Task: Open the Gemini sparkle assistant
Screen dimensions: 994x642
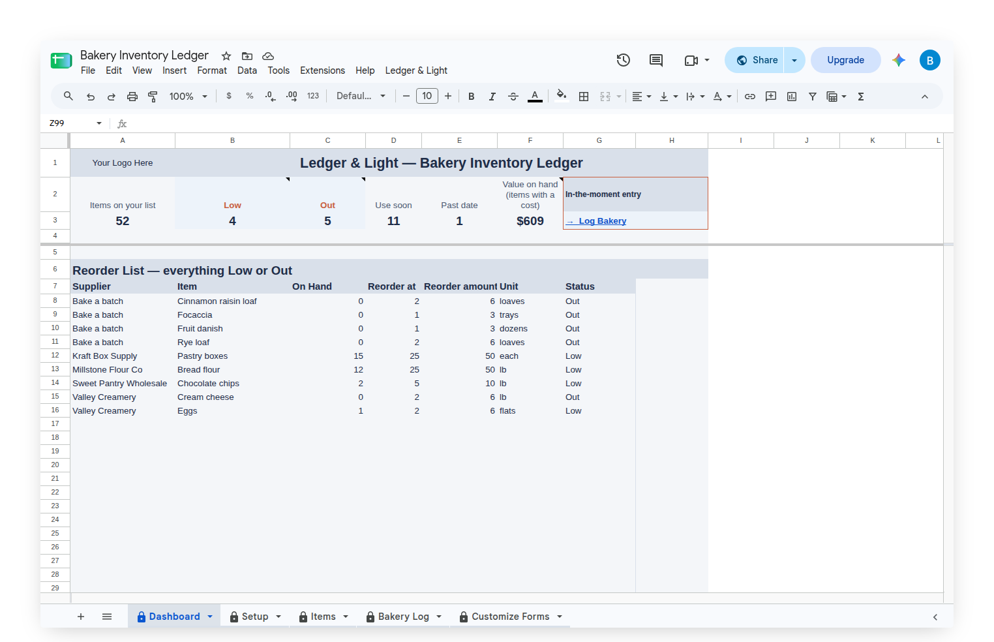Action: point(899,60)
